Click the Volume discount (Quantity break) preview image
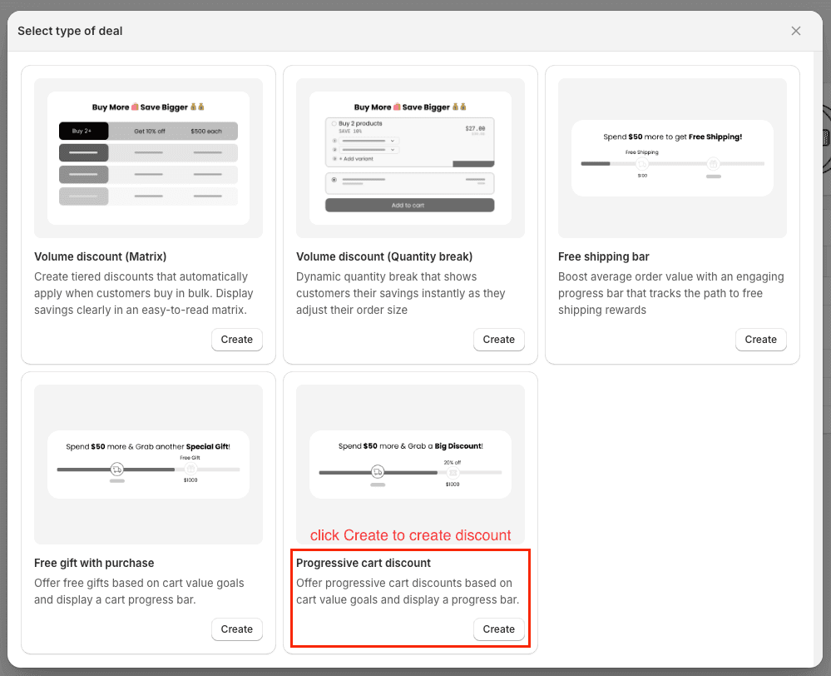This screenshot has height=676, width=831. (410, 158)
